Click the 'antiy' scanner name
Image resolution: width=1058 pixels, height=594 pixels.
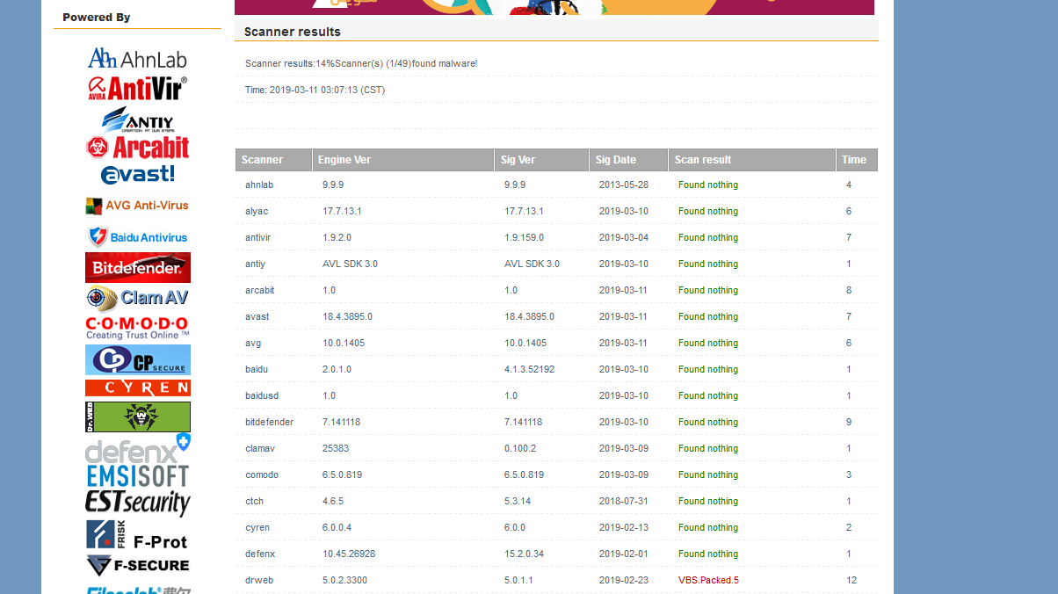[x=255, y=264]
